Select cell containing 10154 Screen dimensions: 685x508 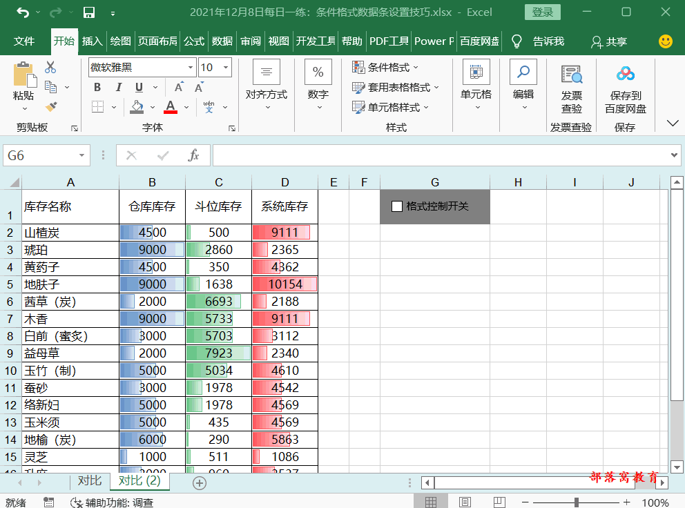284,284
